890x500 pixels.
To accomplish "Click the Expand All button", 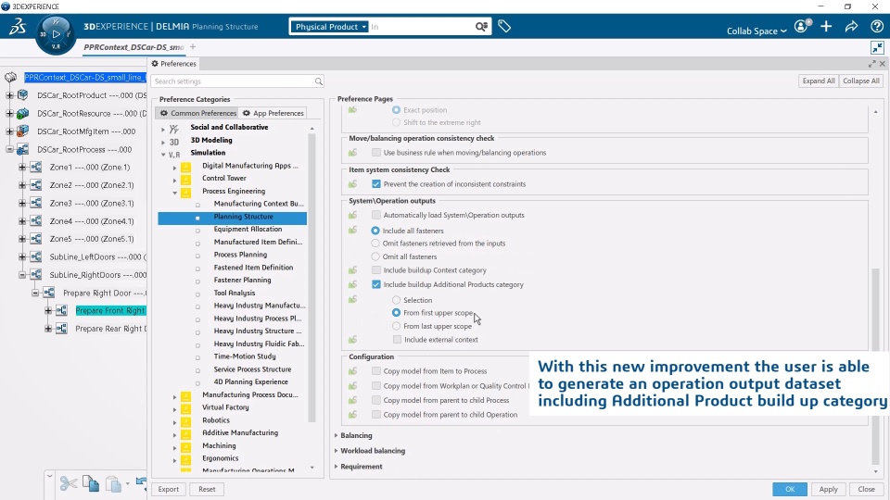I will click(819, 81).
